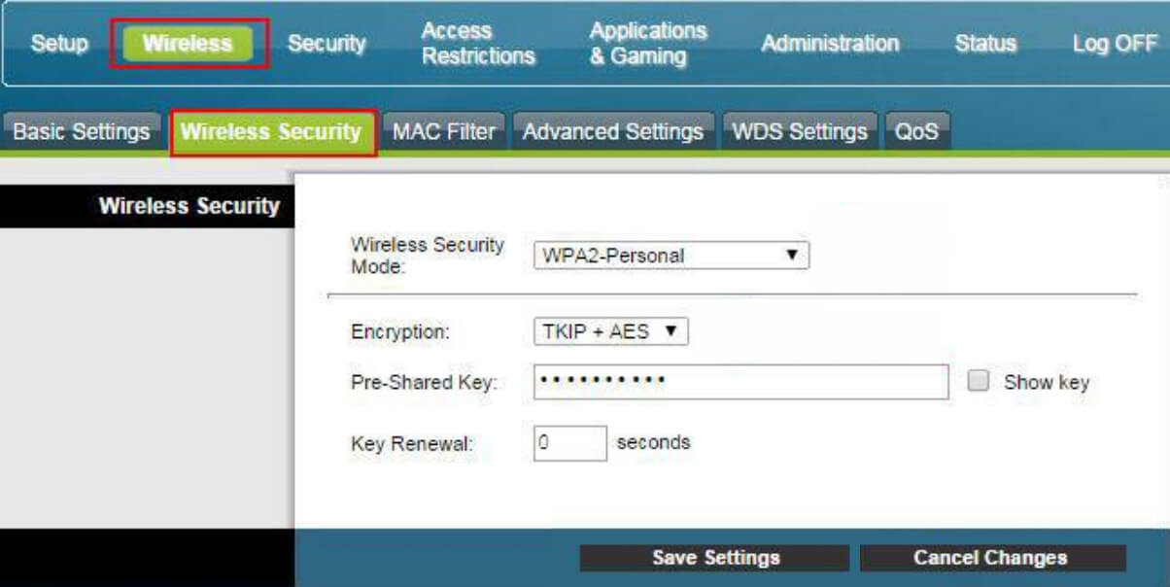The height and width of the screenshot is (587, 1170).
Task: Go to the Security section
Action: click(327, 44)
